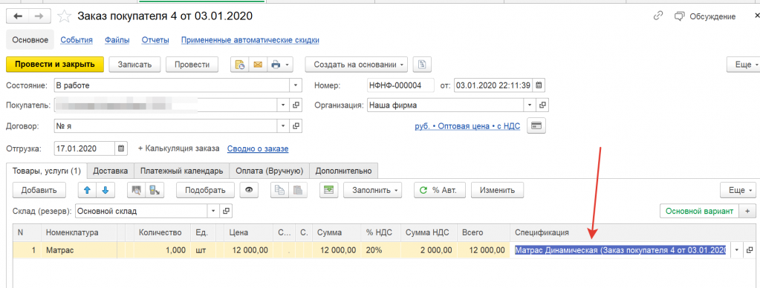Image resolution: width=760 pixels, height=288 pixels.
Task: Open the Заполнить dropdown menu
Action: 373,190
